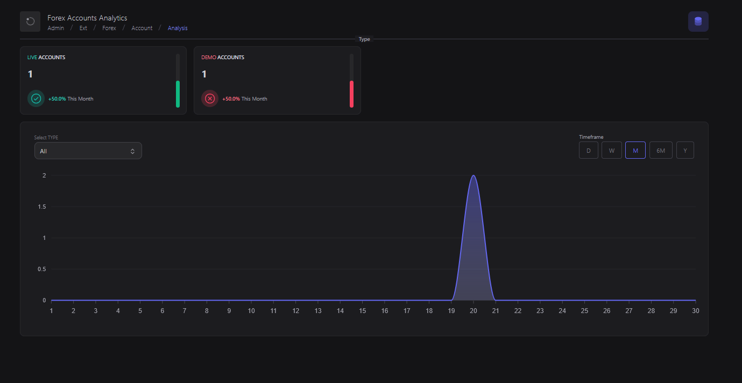Screen dimensions: 742x383
Task: Switch timeframe to W weekly
Action: click(x=611, y=151)
